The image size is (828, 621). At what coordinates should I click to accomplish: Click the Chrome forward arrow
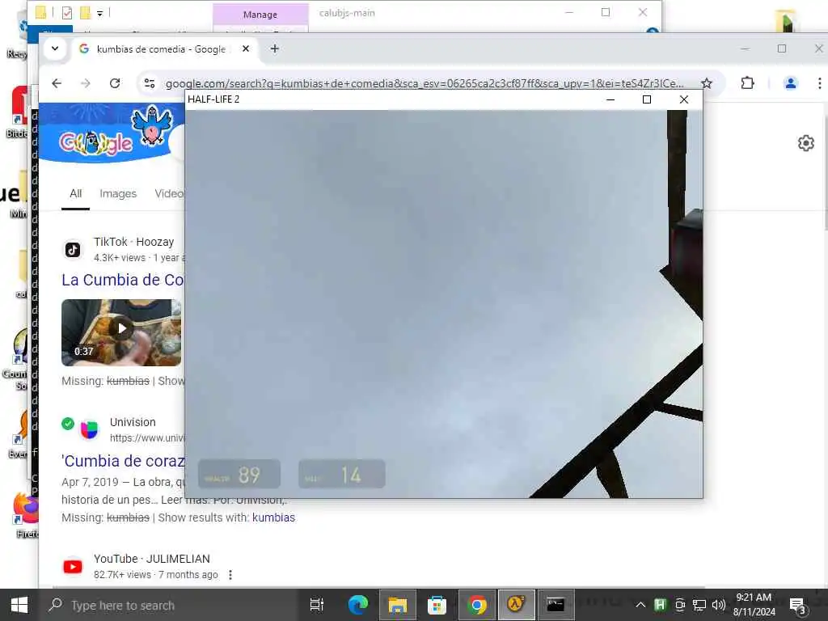pyautogui.click(x=86, y=83)
